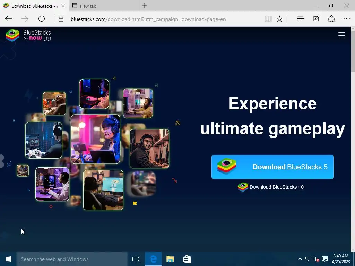Screen dimensions: 355x266
Task: Open a new tab with plus button
Action: [145, 6]
